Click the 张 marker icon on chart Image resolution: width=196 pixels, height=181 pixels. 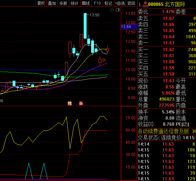point(81,103)
